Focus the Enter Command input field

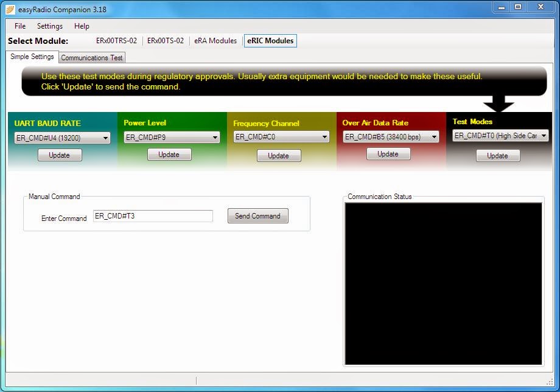coord(153,216)
